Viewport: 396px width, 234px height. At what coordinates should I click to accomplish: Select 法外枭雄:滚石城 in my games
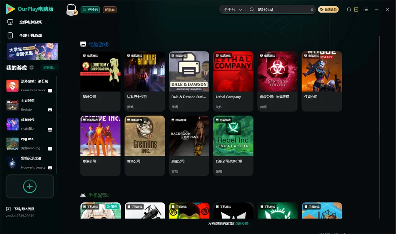pos(29,86)
